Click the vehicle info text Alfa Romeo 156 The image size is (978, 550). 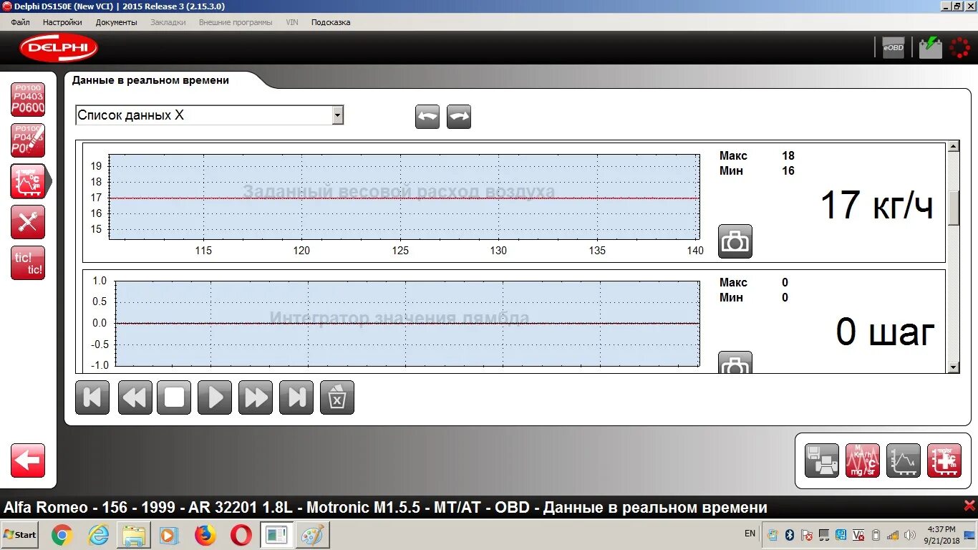386,508
